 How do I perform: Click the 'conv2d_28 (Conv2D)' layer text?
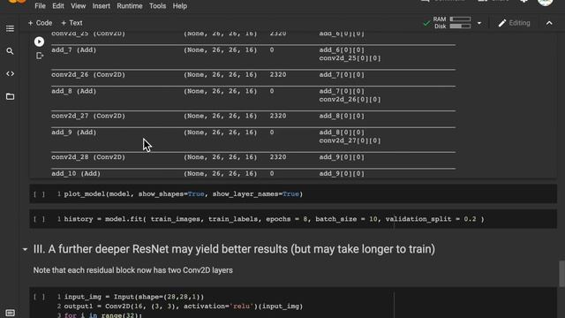click(88, 157)
